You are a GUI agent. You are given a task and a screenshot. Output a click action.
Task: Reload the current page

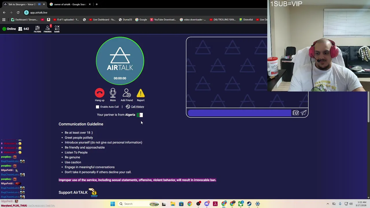18,12
